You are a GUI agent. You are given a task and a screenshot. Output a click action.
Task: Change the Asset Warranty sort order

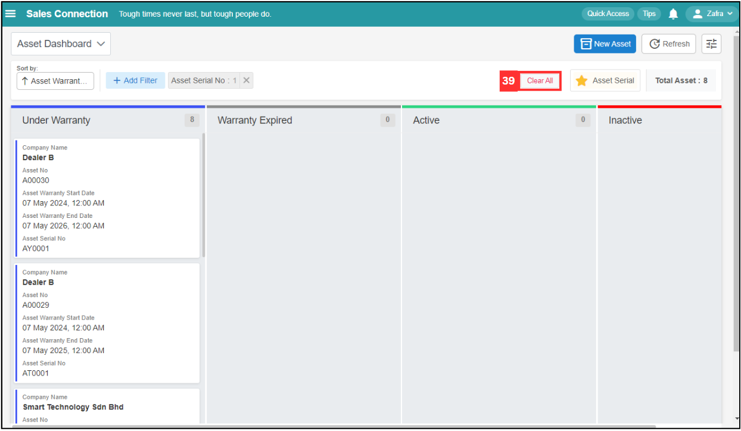[x=55, y=81]
